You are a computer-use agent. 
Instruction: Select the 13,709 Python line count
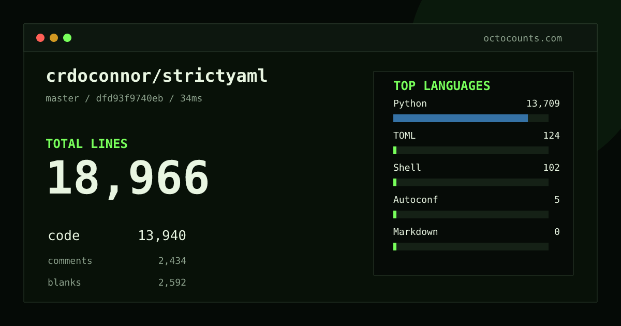[543, 103]
